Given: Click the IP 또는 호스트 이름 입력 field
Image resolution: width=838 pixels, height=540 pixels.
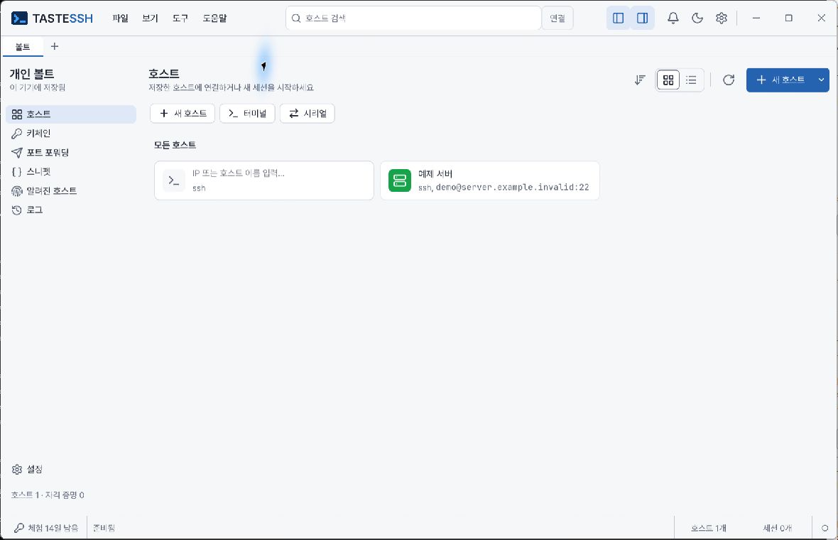Looking at the screenshot, I should click(264, 180).
